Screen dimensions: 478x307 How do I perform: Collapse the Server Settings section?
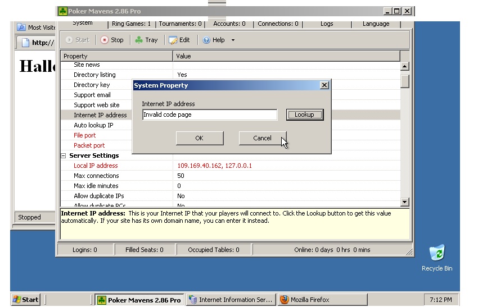[64, 155]
